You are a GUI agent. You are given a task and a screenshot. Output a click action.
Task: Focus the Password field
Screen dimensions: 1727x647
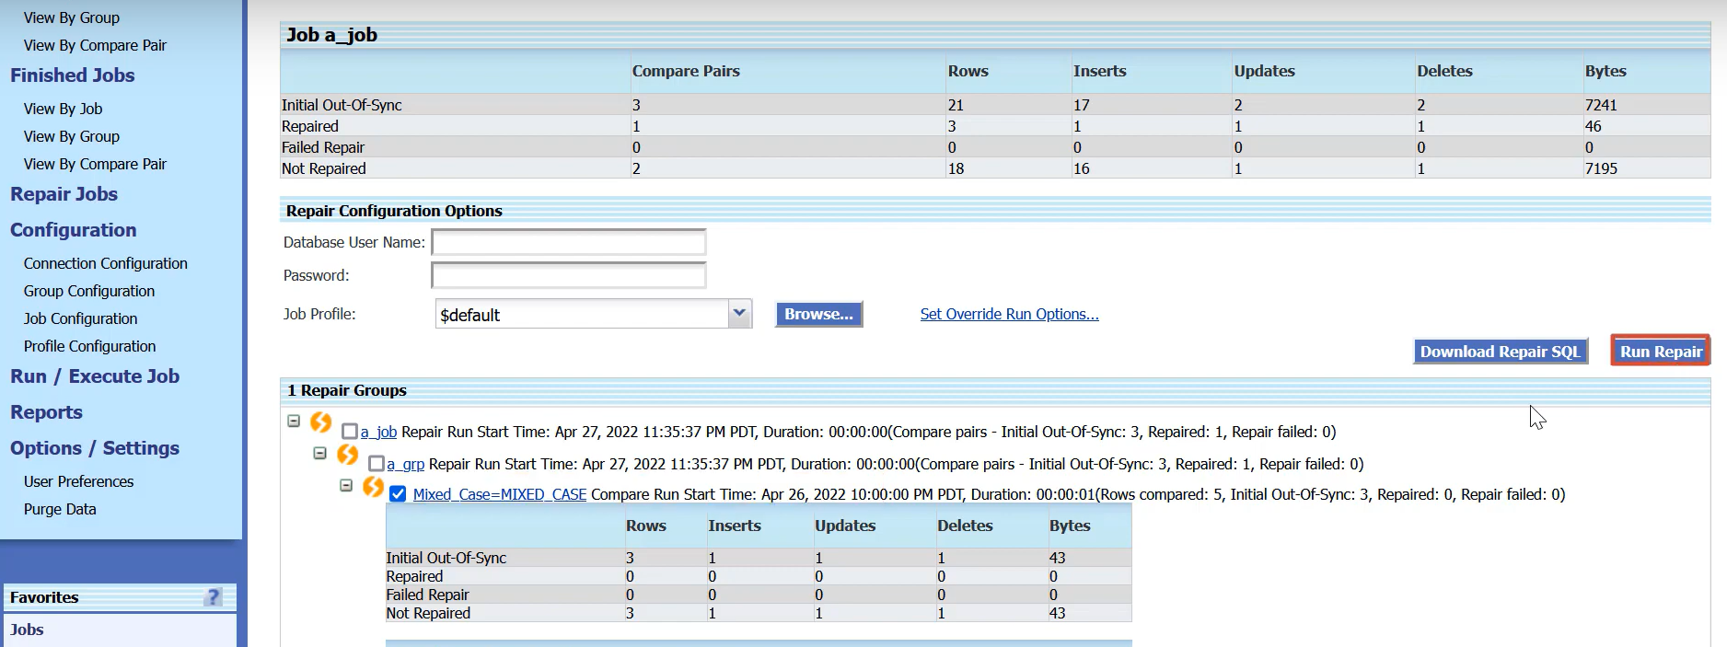point(569,275)
